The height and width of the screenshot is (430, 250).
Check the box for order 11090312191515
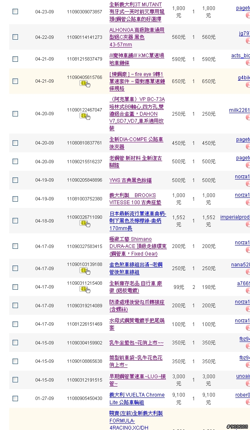tap(15, 380)
